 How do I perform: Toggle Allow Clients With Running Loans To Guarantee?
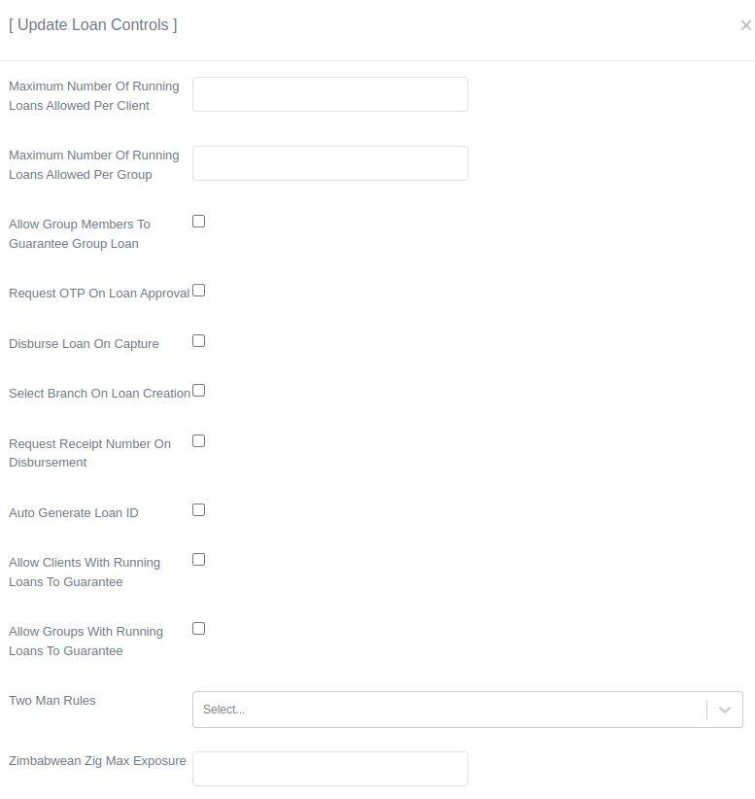click(x=198, y=560)
